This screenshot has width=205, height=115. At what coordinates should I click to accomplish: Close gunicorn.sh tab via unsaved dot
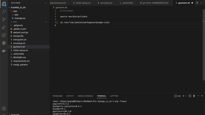192,3
